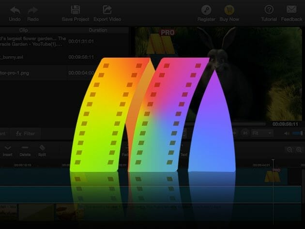Click the playhead marker on the timeline
This screenshot has width=305, height=229.
pos(273,161)
